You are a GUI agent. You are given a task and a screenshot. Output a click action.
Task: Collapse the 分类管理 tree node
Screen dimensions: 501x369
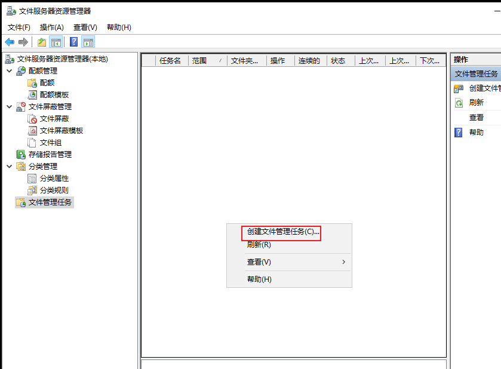10,167
